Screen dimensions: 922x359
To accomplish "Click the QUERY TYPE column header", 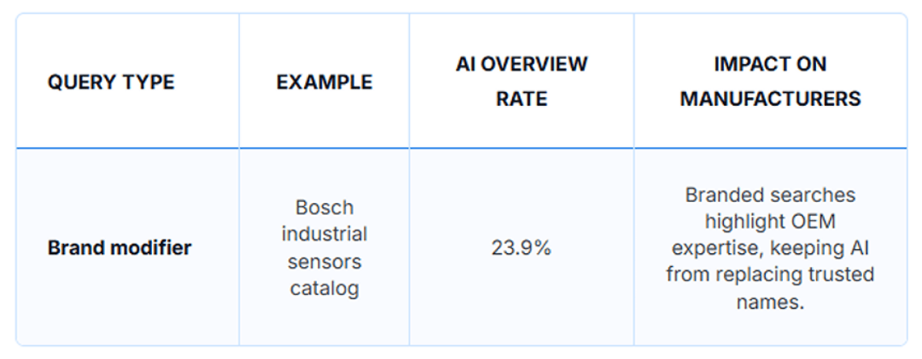I will click(x=111, y=82).
